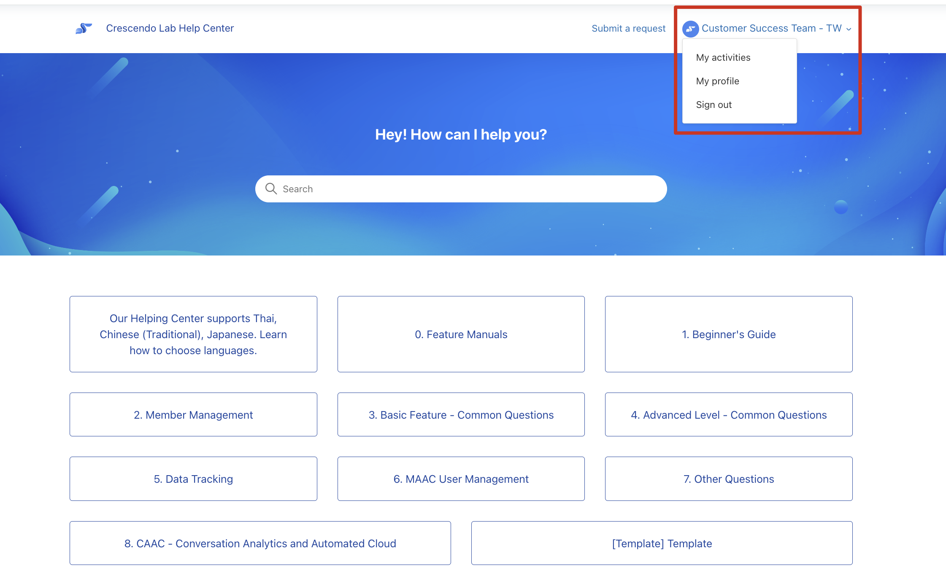
Task: Open the Member Management category
Action: 193,414
